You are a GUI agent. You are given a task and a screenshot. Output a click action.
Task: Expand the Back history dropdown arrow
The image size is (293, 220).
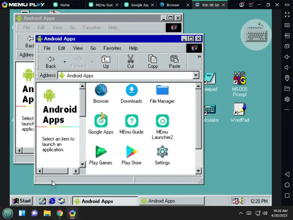click(65, 62)
